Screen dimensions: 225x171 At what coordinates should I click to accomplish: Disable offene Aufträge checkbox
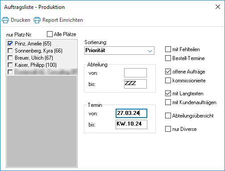click(168, 72)
